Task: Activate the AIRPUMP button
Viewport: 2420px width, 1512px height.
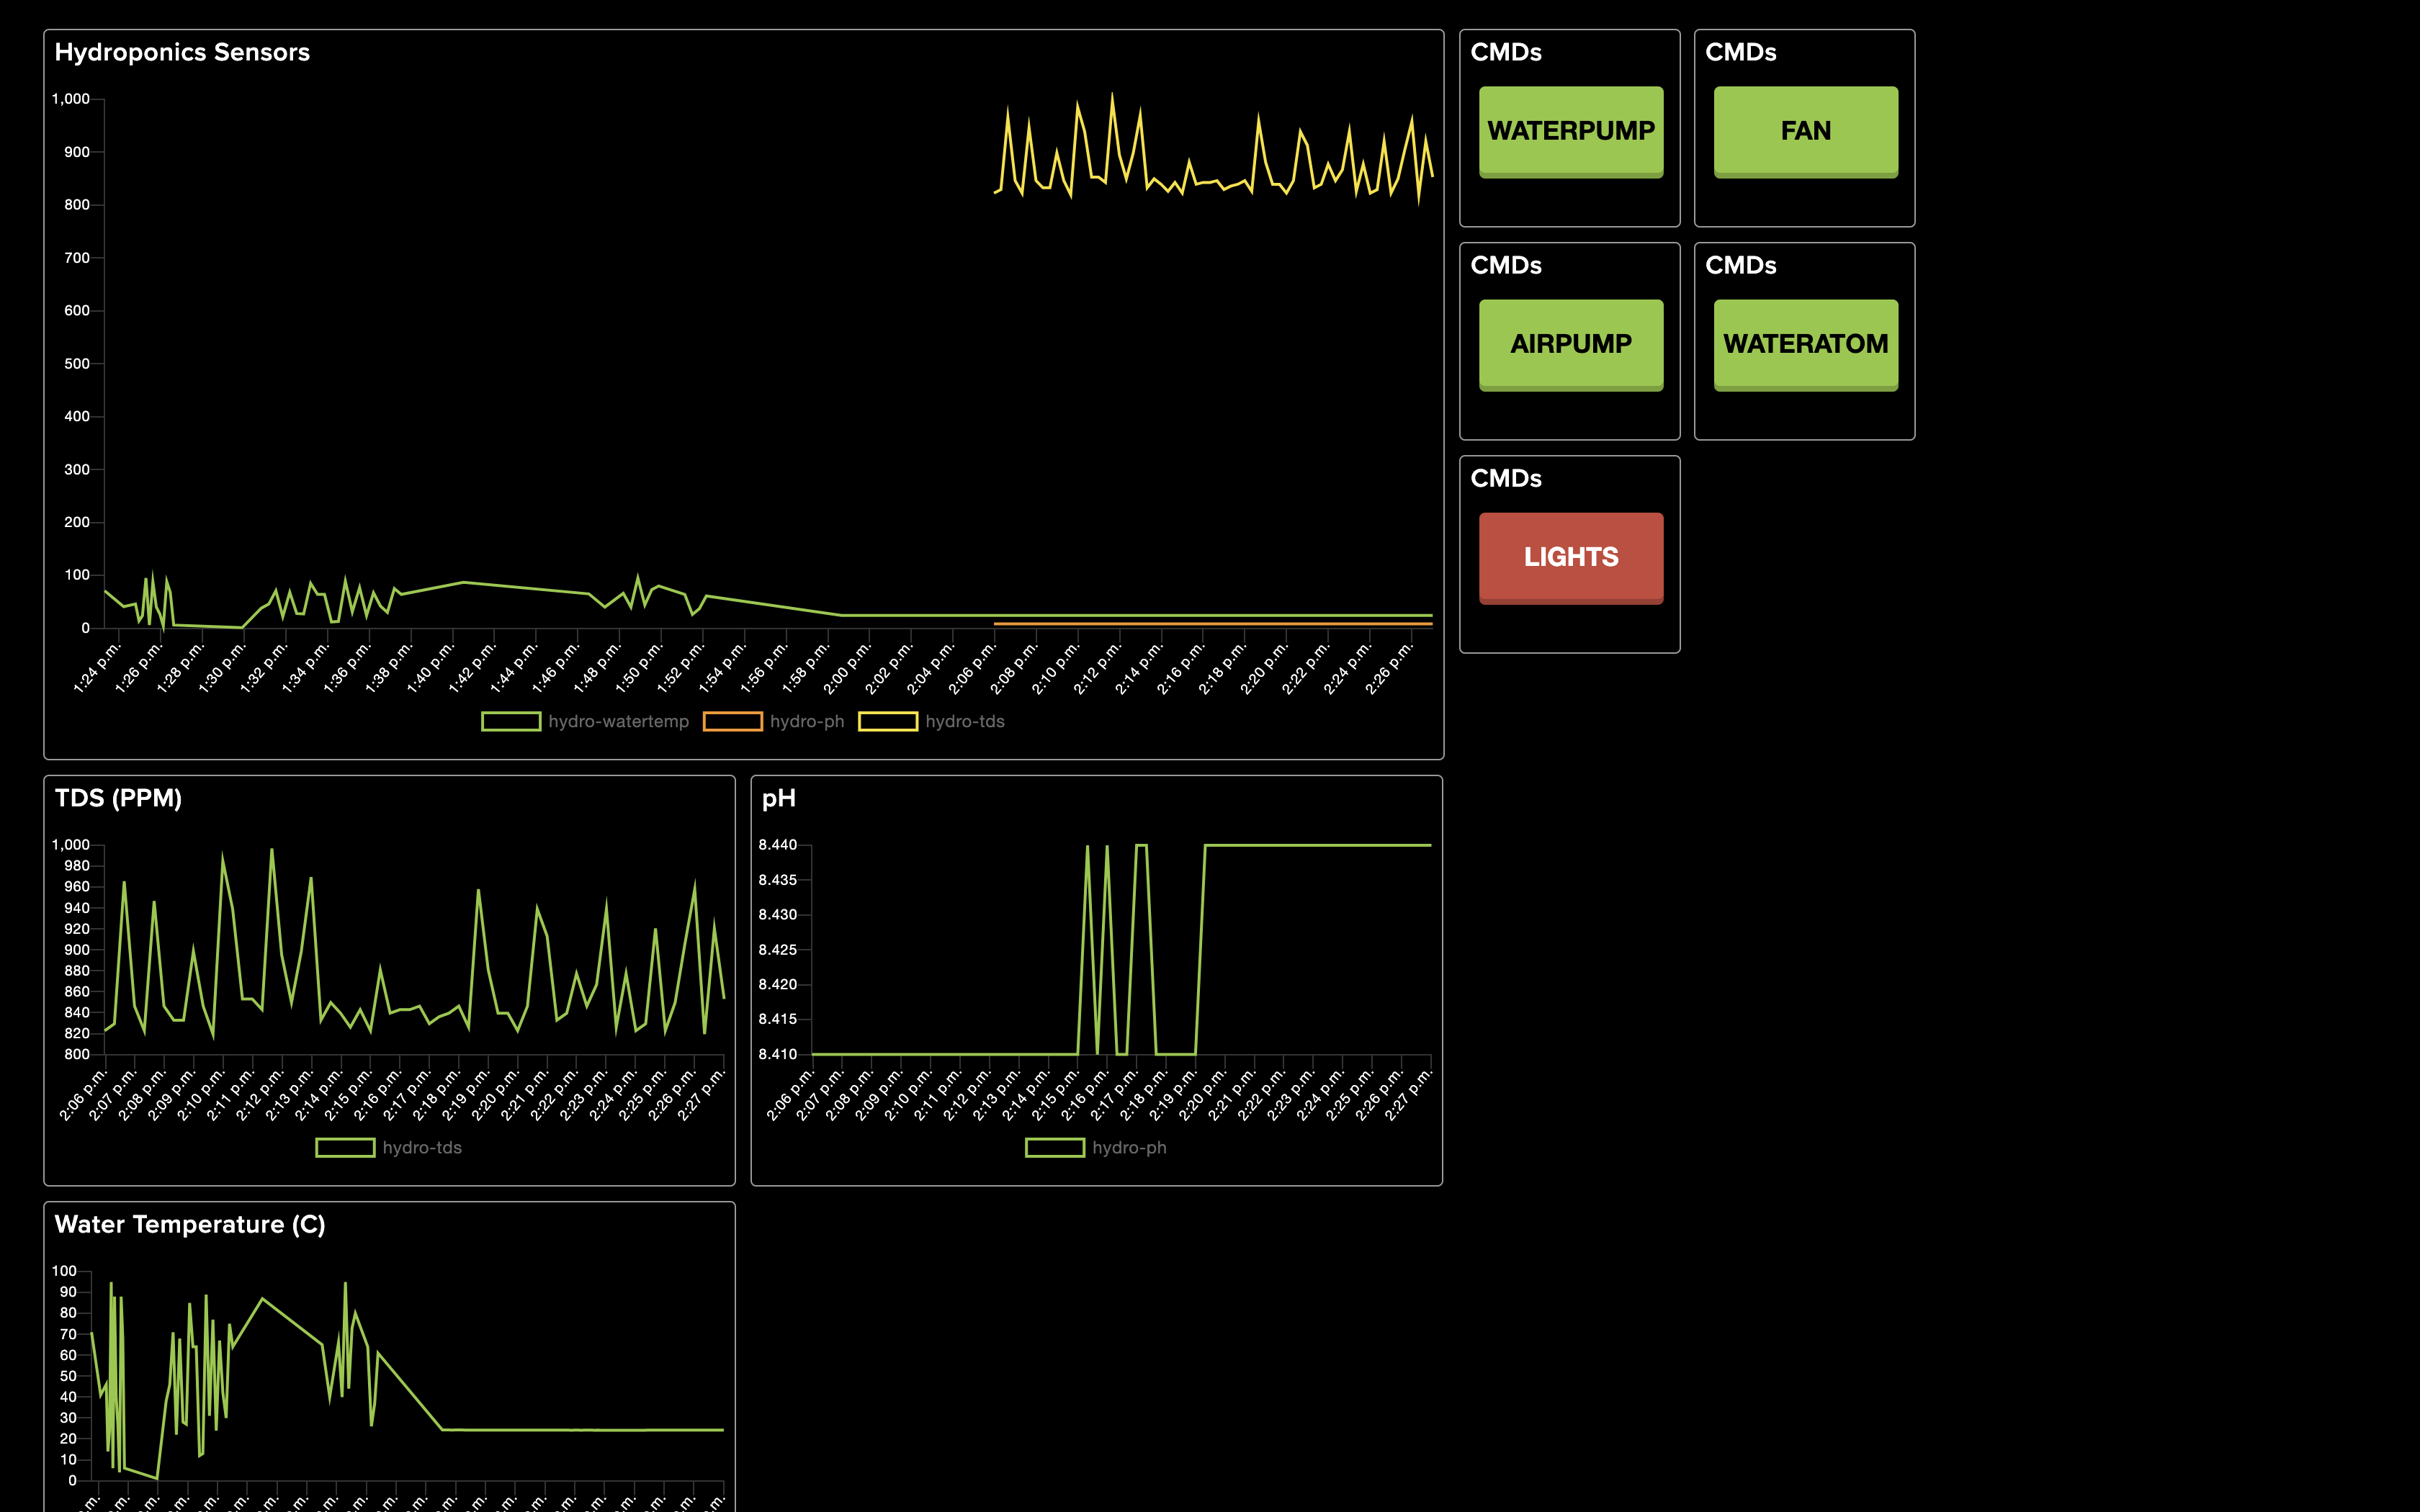Action: (1570, 344)
